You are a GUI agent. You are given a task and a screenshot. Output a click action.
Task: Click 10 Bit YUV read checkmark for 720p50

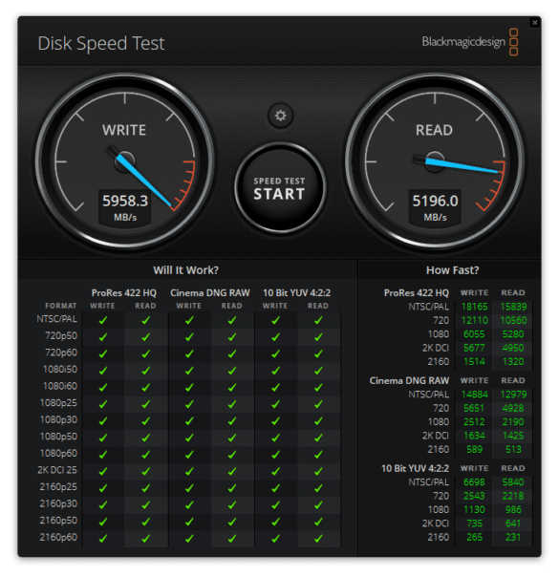click(318, 336)
